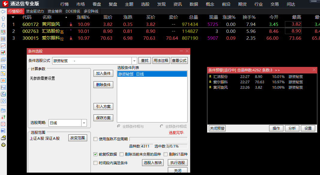The width and height of the screenshot is (320, 175).
Task: Click the up arrow icon in left sidebar
Action: click(3, 19)
